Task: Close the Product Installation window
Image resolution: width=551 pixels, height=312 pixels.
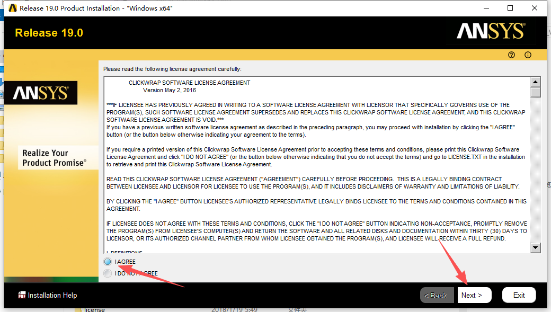Action: click(535, 8)
